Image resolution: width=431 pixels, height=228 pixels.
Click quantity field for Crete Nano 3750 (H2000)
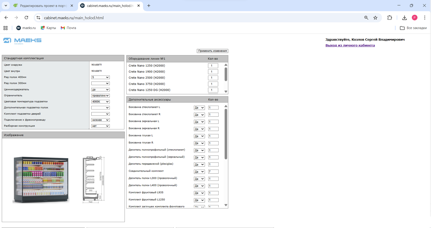[213, 84]
